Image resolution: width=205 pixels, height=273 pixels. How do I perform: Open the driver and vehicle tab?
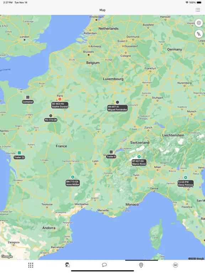tap(68, 265)
